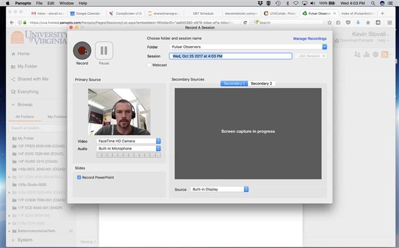Viewport: 399px width, 248px height.
Task: Select the Secondary 1 tab
Action: pyautogui.click(x=234, y=83)
